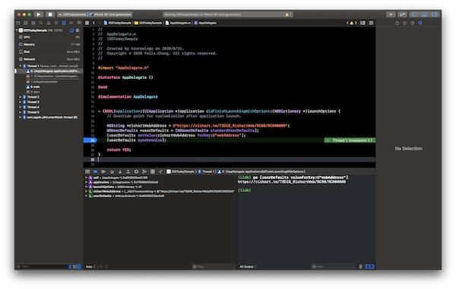Click the Simulate Location arrow icon

160,171
